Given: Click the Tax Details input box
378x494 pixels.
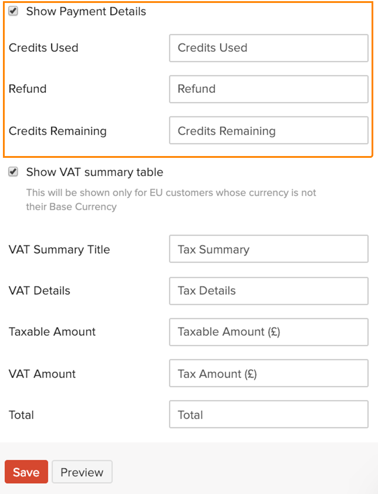Looking at the screenshot, I should coord(269,291).
